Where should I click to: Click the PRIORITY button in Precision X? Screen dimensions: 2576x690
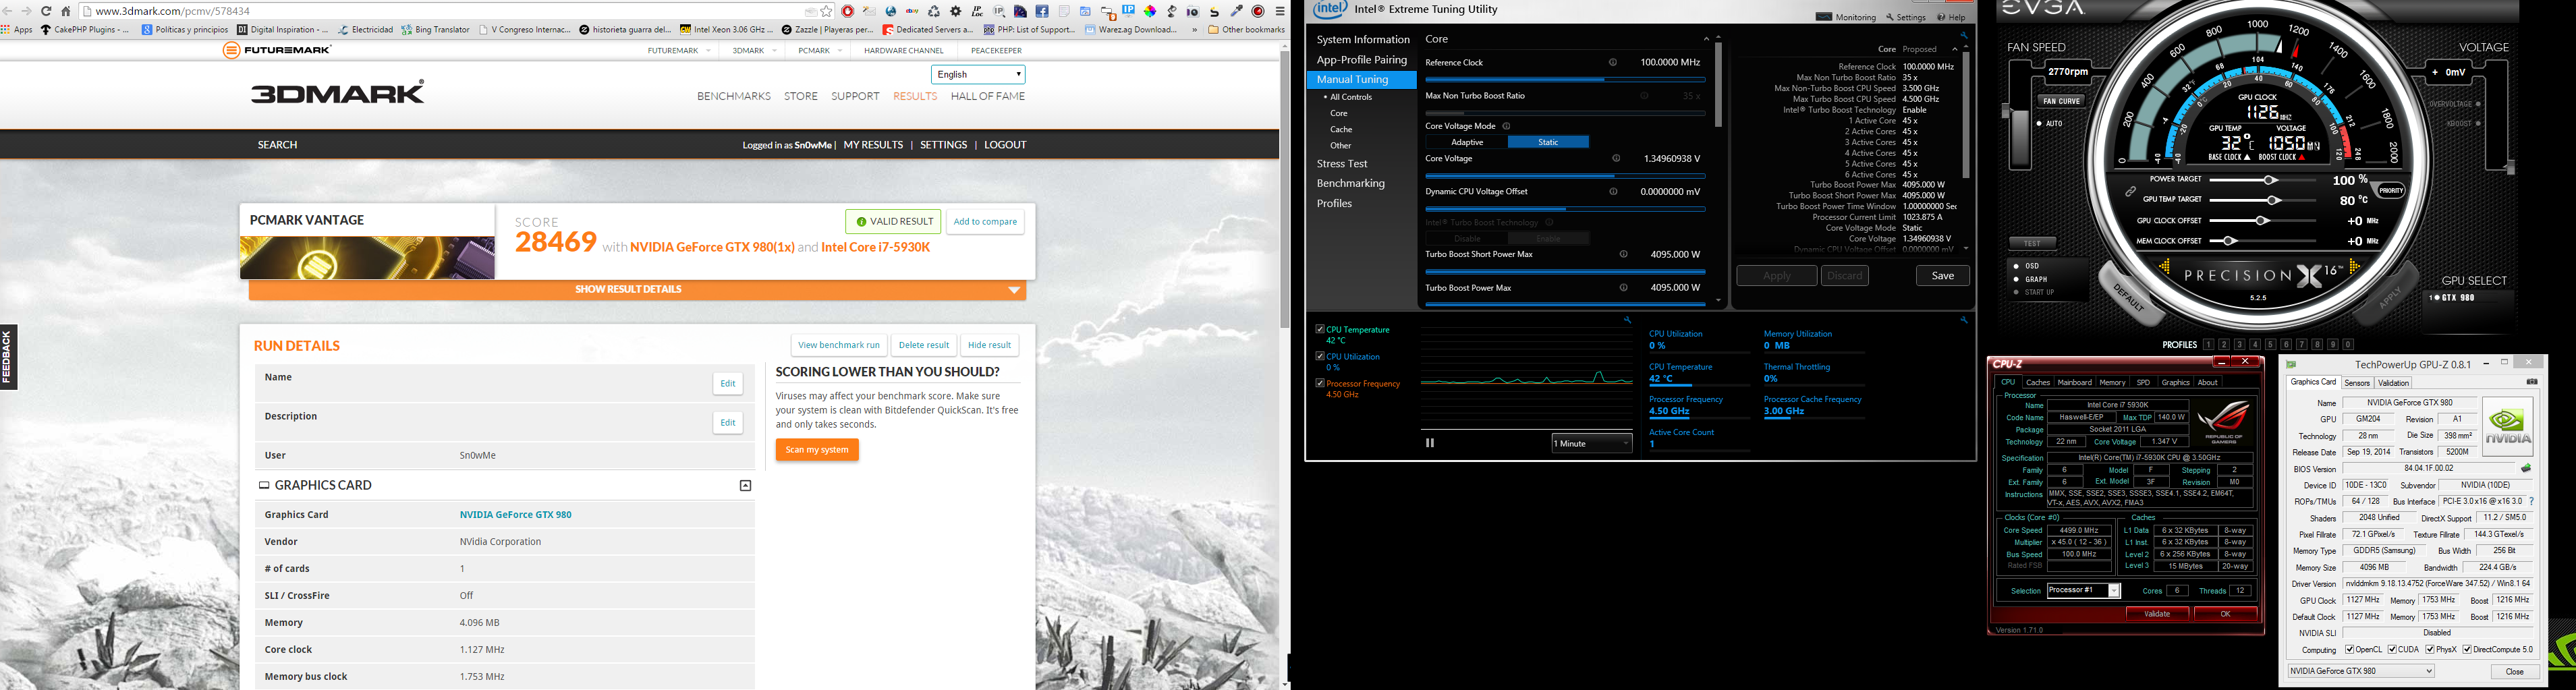[2390, 190]
